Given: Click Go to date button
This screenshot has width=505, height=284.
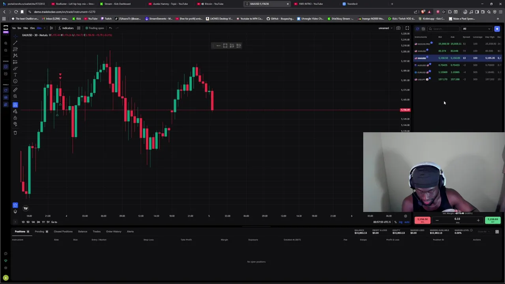Looking at the screenshot, I should click(54, 222).
